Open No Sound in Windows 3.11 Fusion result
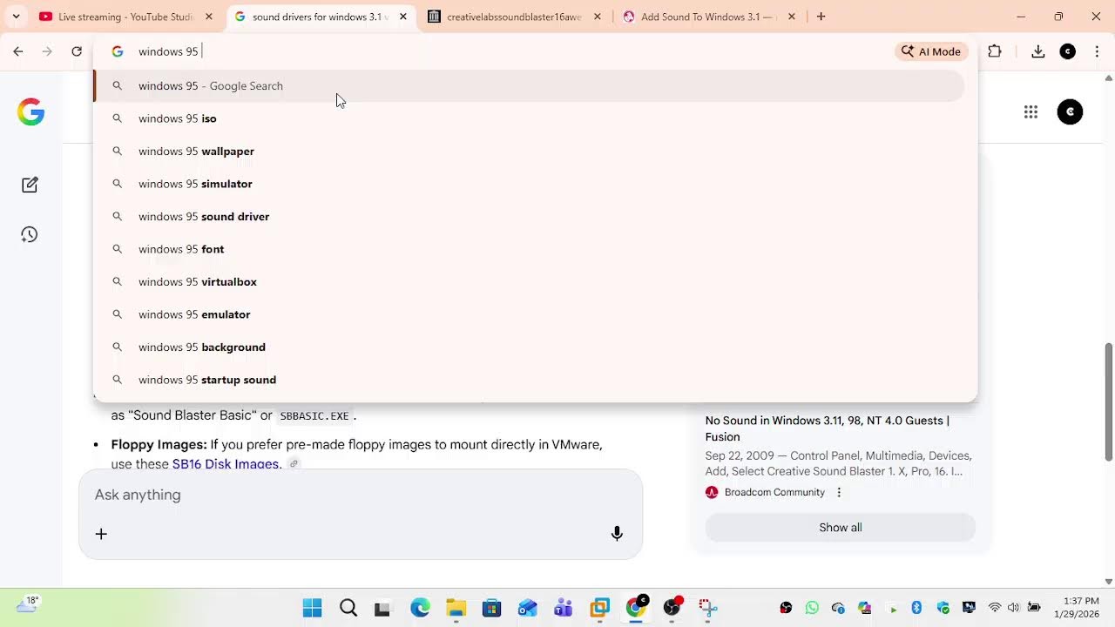 click(828, 428)
